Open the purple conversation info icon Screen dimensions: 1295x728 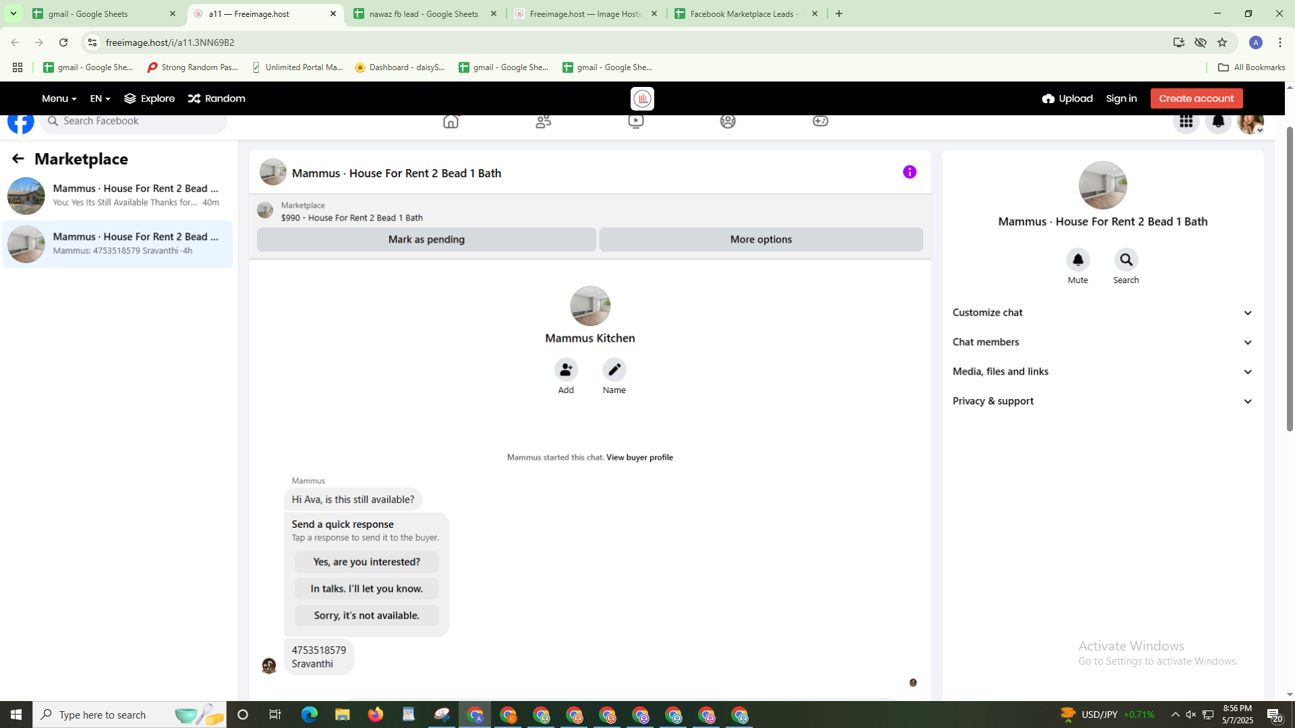pyautogui.click(x=909, y=173)
